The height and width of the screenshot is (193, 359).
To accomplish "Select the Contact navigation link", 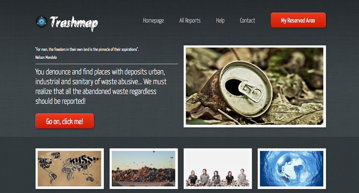I will click(x=247, y=21).
